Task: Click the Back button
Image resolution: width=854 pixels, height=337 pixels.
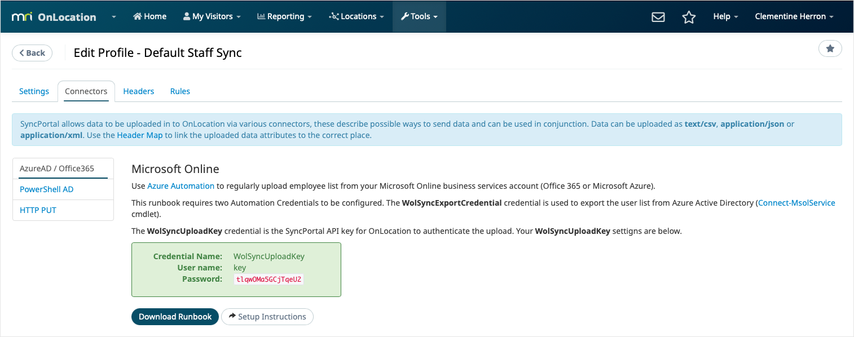Action: 32,52
